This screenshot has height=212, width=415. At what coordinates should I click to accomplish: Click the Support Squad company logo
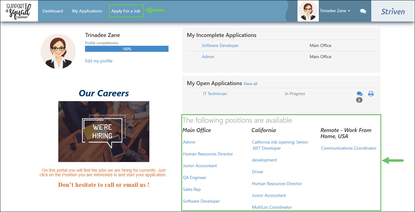19,11
